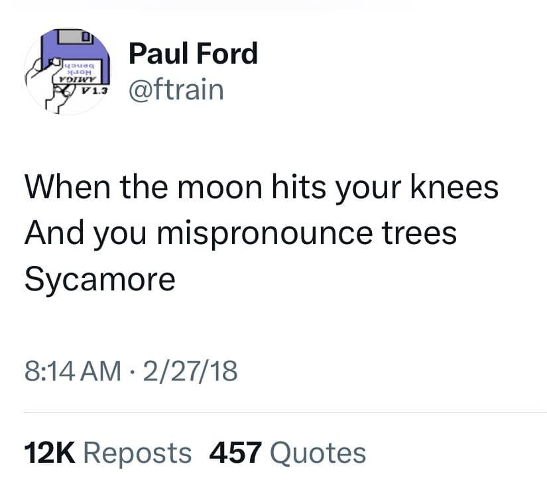Click the word trees in the tweet
Screen dimensions: 547x492
419,233
